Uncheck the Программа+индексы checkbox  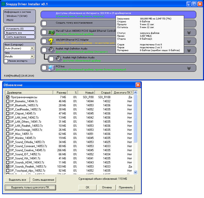(8, 97)
